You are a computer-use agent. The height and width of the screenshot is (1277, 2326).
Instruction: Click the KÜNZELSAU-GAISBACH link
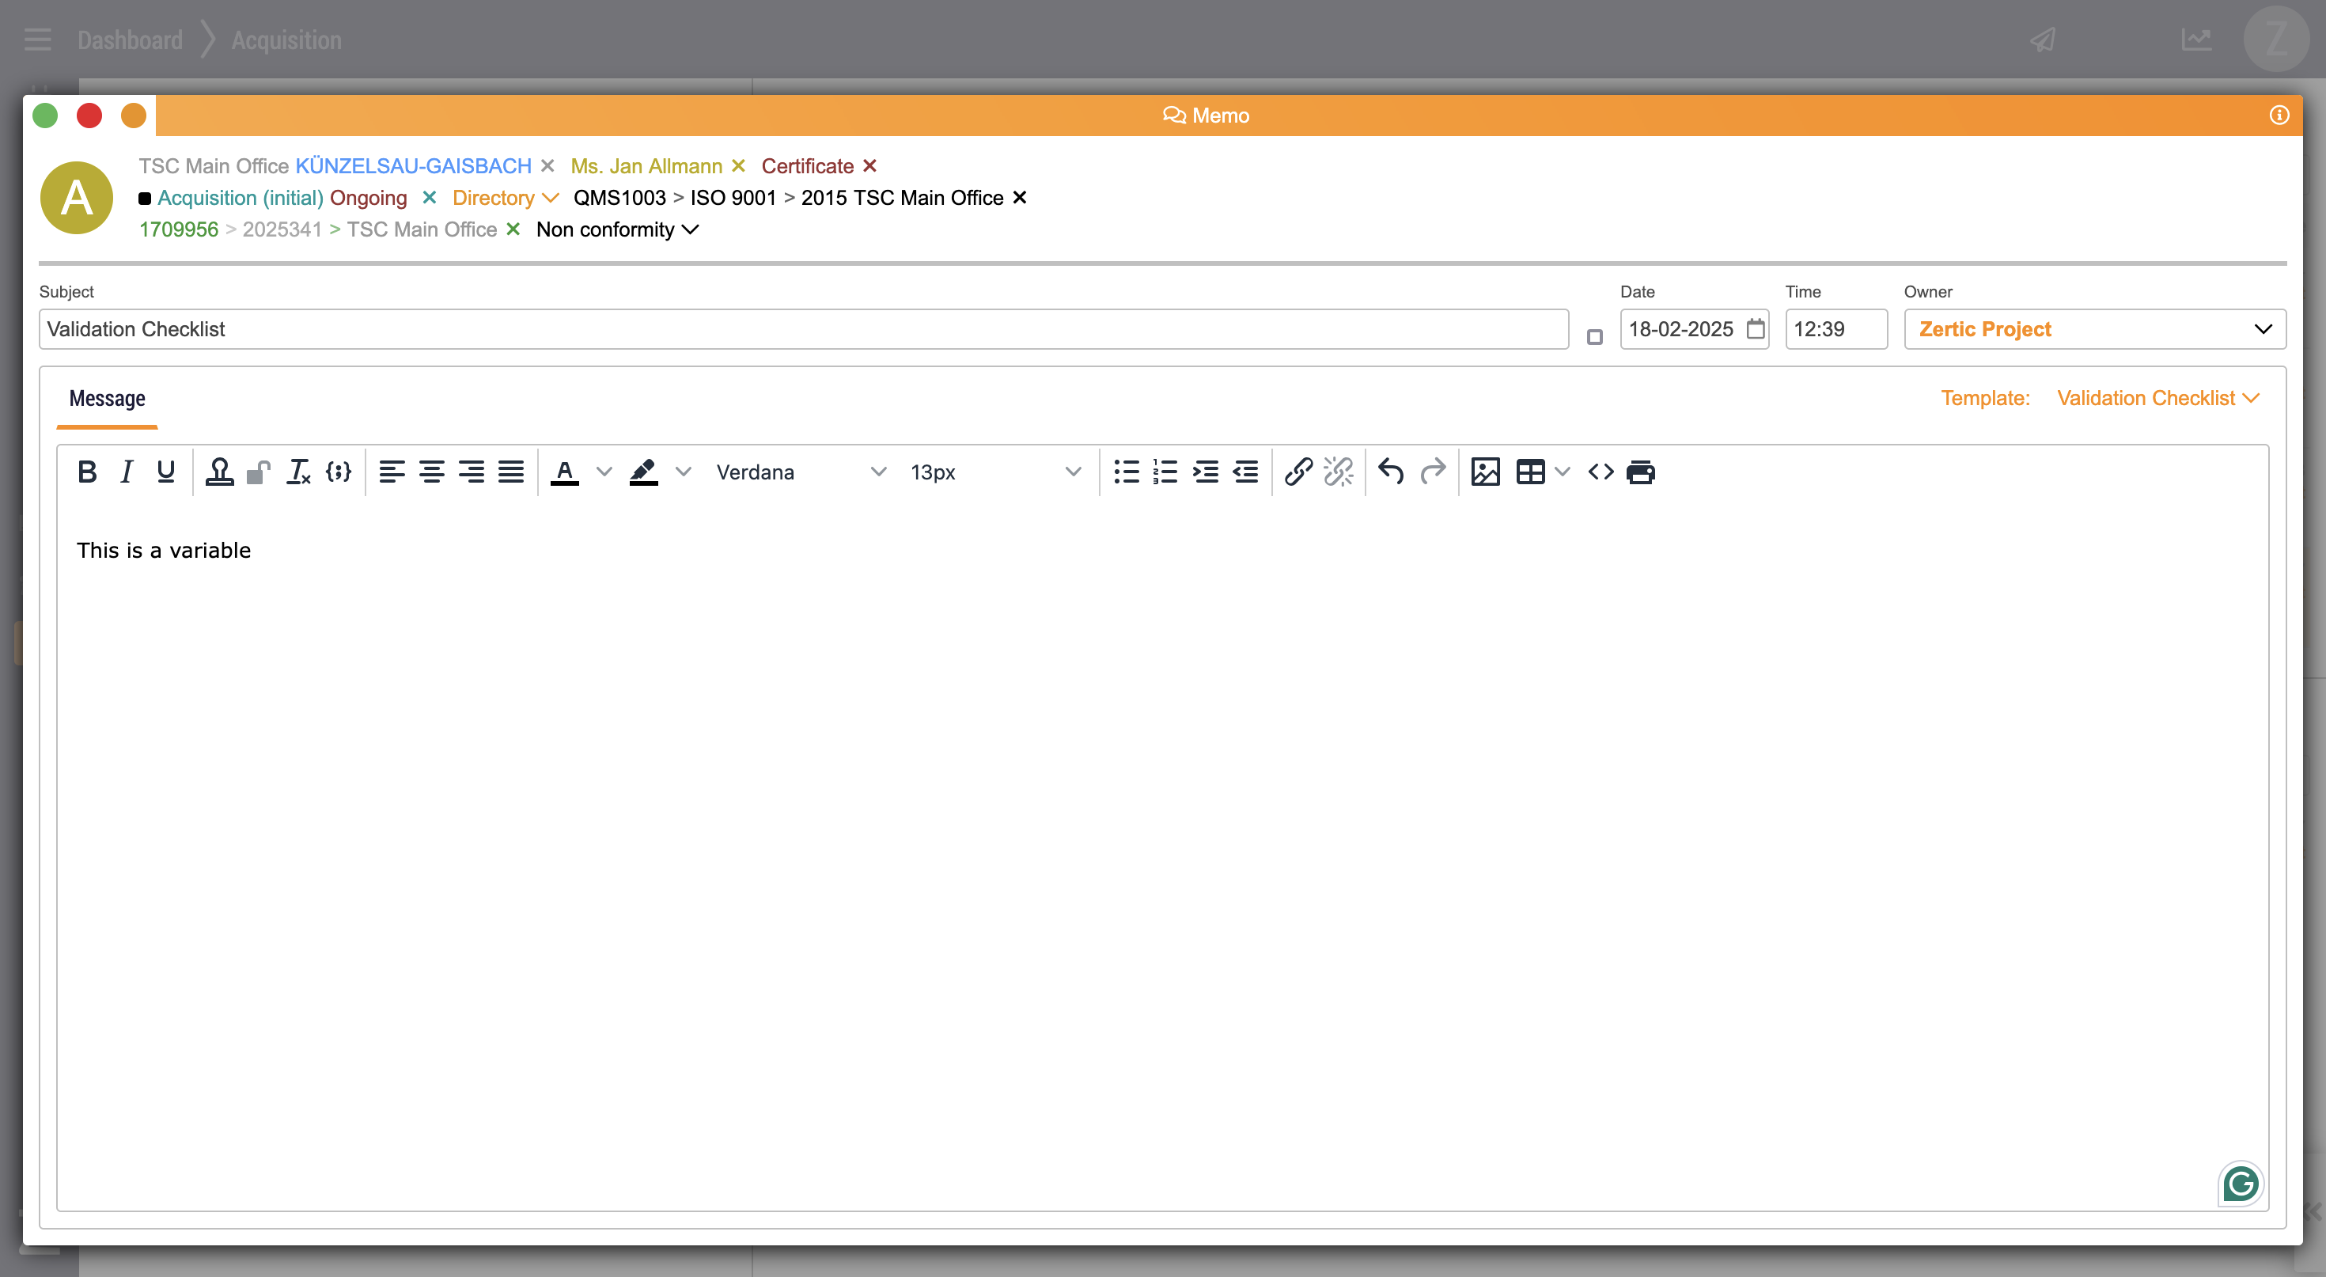click(x=413, y=166)
